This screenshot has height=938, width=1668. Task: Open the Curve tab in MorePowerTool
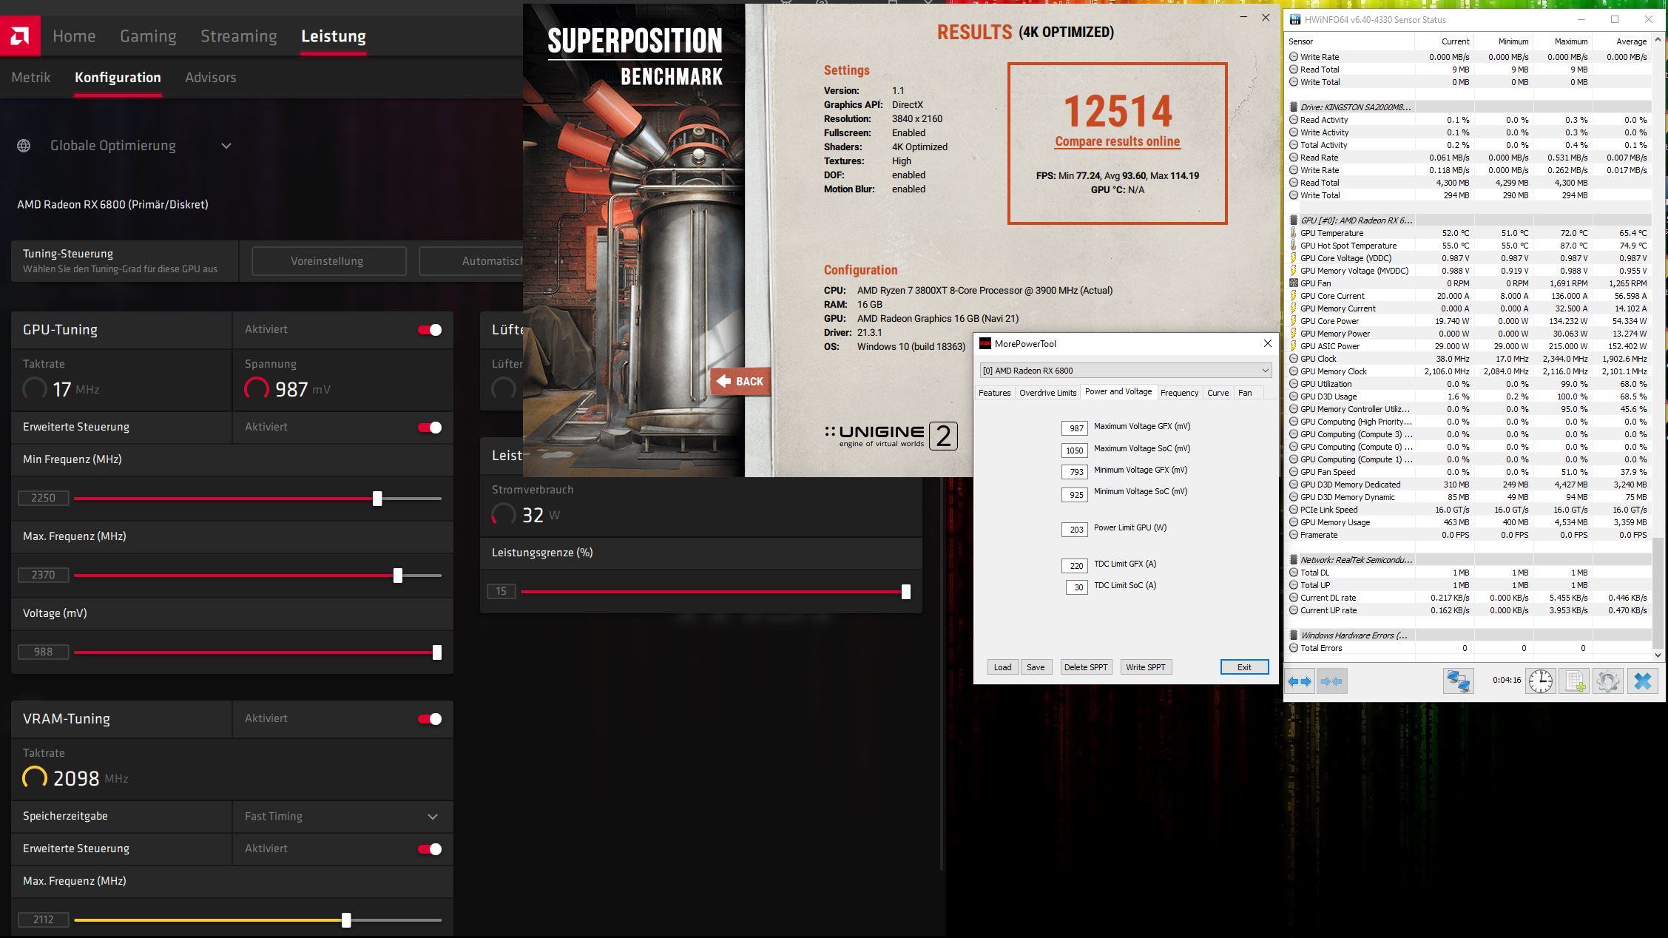point(1218,393)
